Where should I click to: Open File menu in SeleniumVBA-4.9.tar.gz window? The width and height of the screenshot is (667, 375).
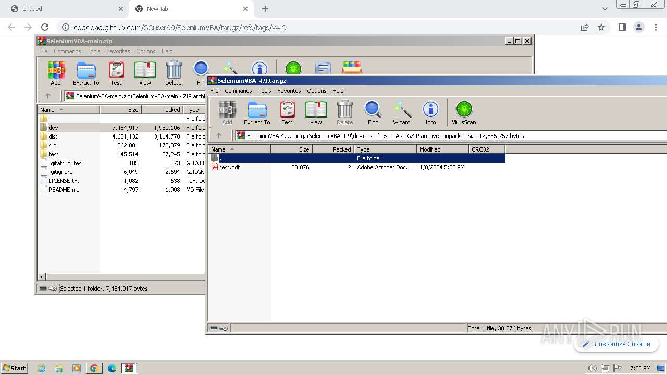pos(214,91)
